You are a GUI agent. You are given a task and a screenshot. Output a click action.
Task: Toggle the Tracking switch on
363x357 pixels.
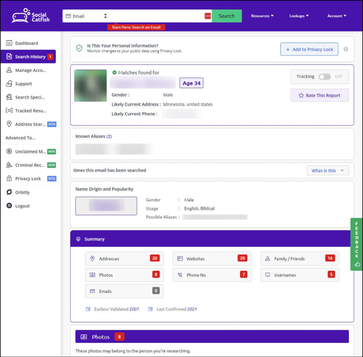(x=324, y=77)
